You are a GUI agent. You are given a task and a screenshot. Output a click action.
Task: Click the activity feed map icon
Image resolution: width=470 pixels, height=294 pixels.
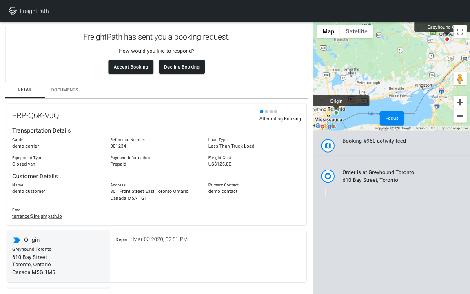click(x=328, y=146)
